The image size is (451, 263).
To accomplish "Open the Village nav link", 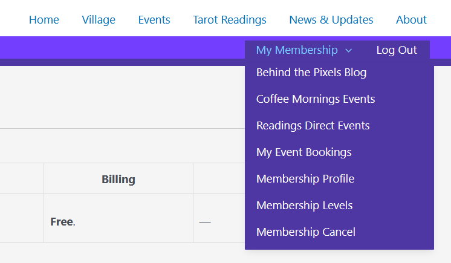I will click(99, 20).
